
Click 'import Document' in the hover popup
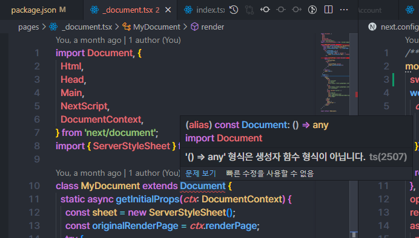(x=223, y=138)
